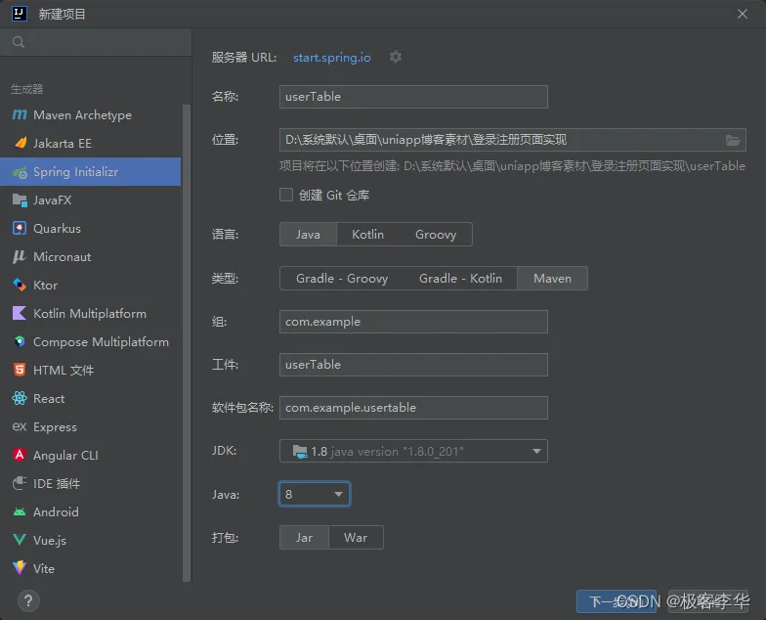Viewport: 766px width, 620px height.
Task: Click the JavaFX folder icon
Action: click(x=20, y=199)
